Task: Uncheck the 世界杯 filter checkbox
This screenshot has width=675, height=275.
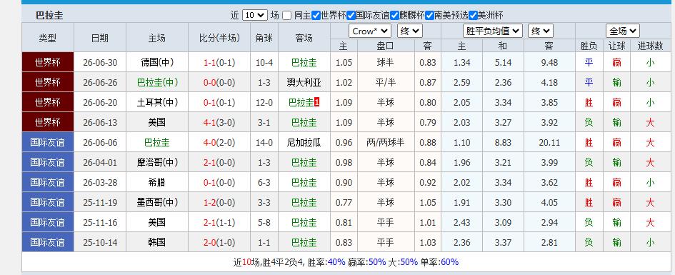Action: click(316, 16)
